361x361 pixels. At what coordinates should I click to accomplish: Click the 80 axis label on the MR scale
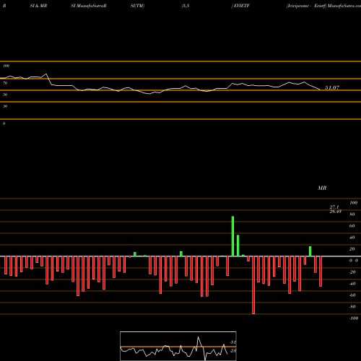352,214
